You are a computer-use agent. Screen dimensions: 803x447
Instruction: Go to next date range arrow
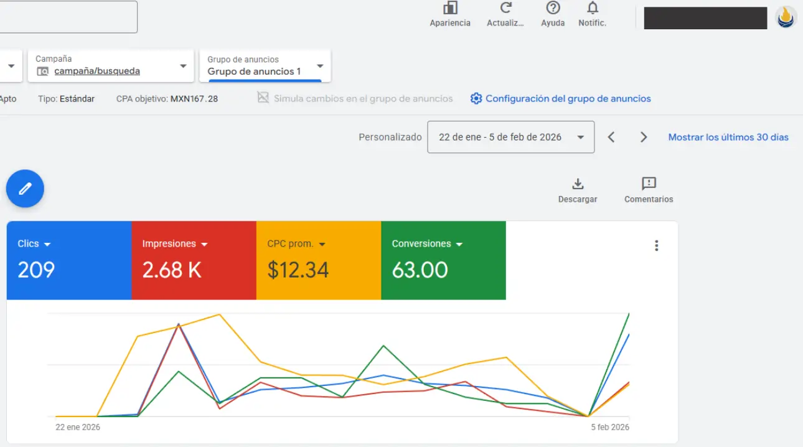(x=644, y=137)
